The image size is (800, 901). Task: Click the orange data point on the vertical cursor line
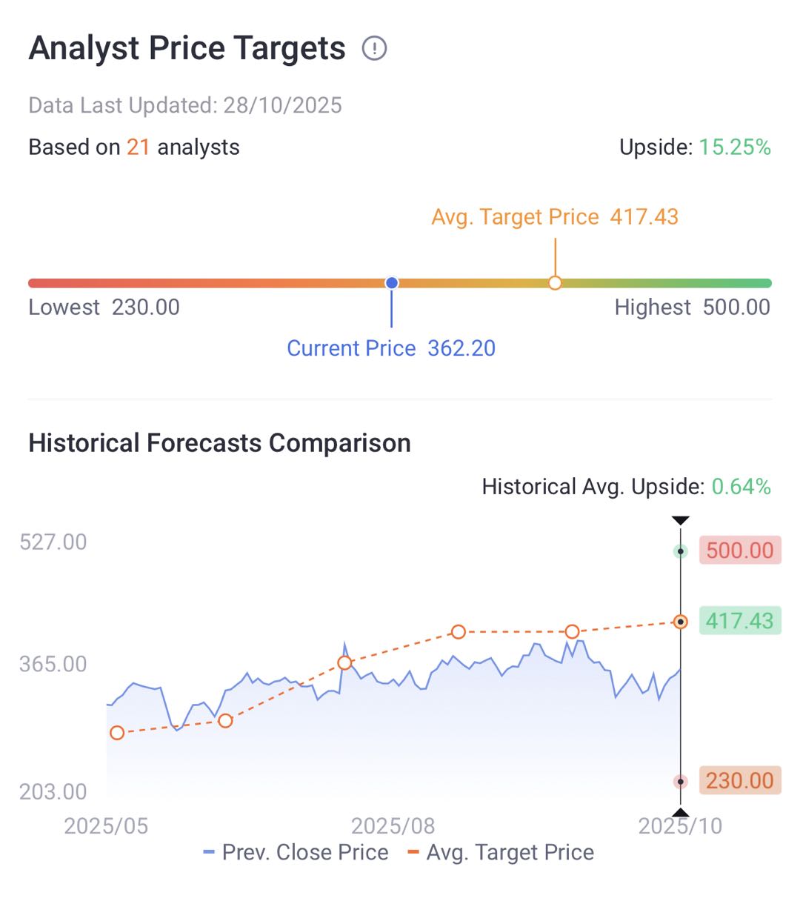680,622
